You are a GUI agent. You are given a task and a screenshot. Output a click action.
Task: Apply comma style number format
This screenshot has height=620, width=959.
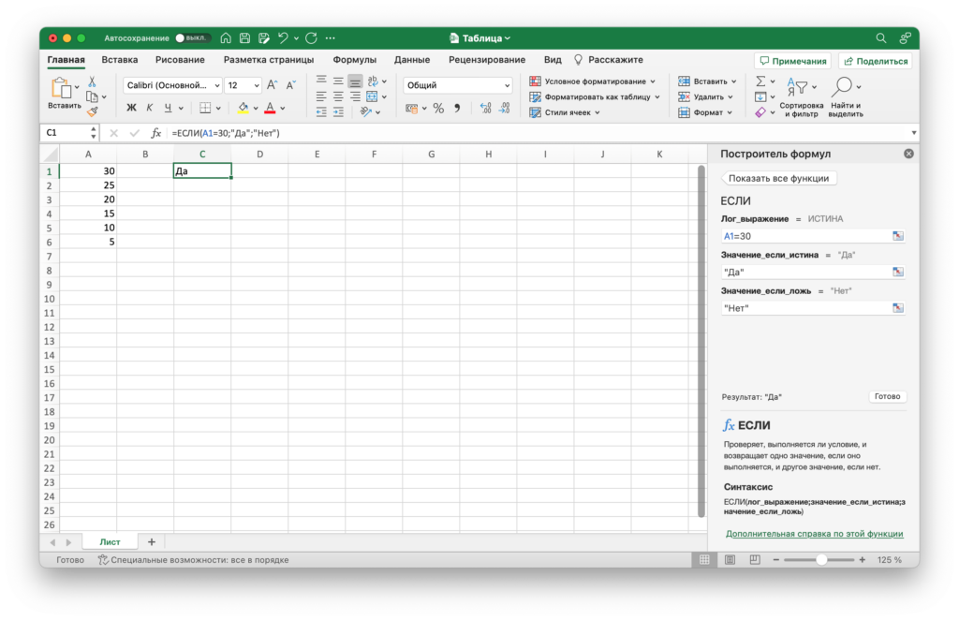[x=457, y=109]
